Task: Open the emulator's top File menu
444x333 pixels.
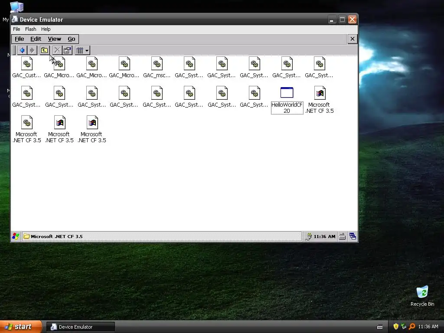Action: (x=16, y=29)
